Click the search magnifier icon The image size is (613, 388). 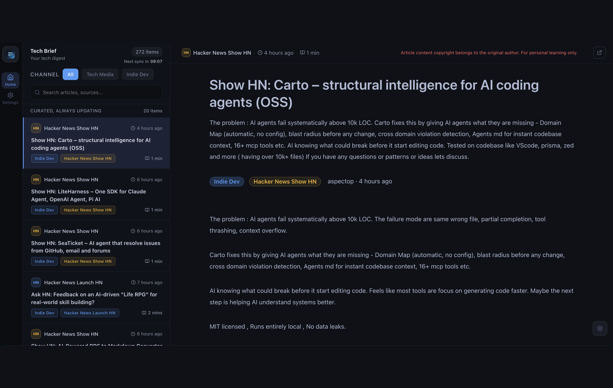point(37,92)
